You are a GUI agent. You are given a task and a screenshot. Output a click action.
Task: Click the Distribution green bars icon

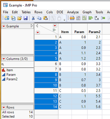[x=91, y=18]
